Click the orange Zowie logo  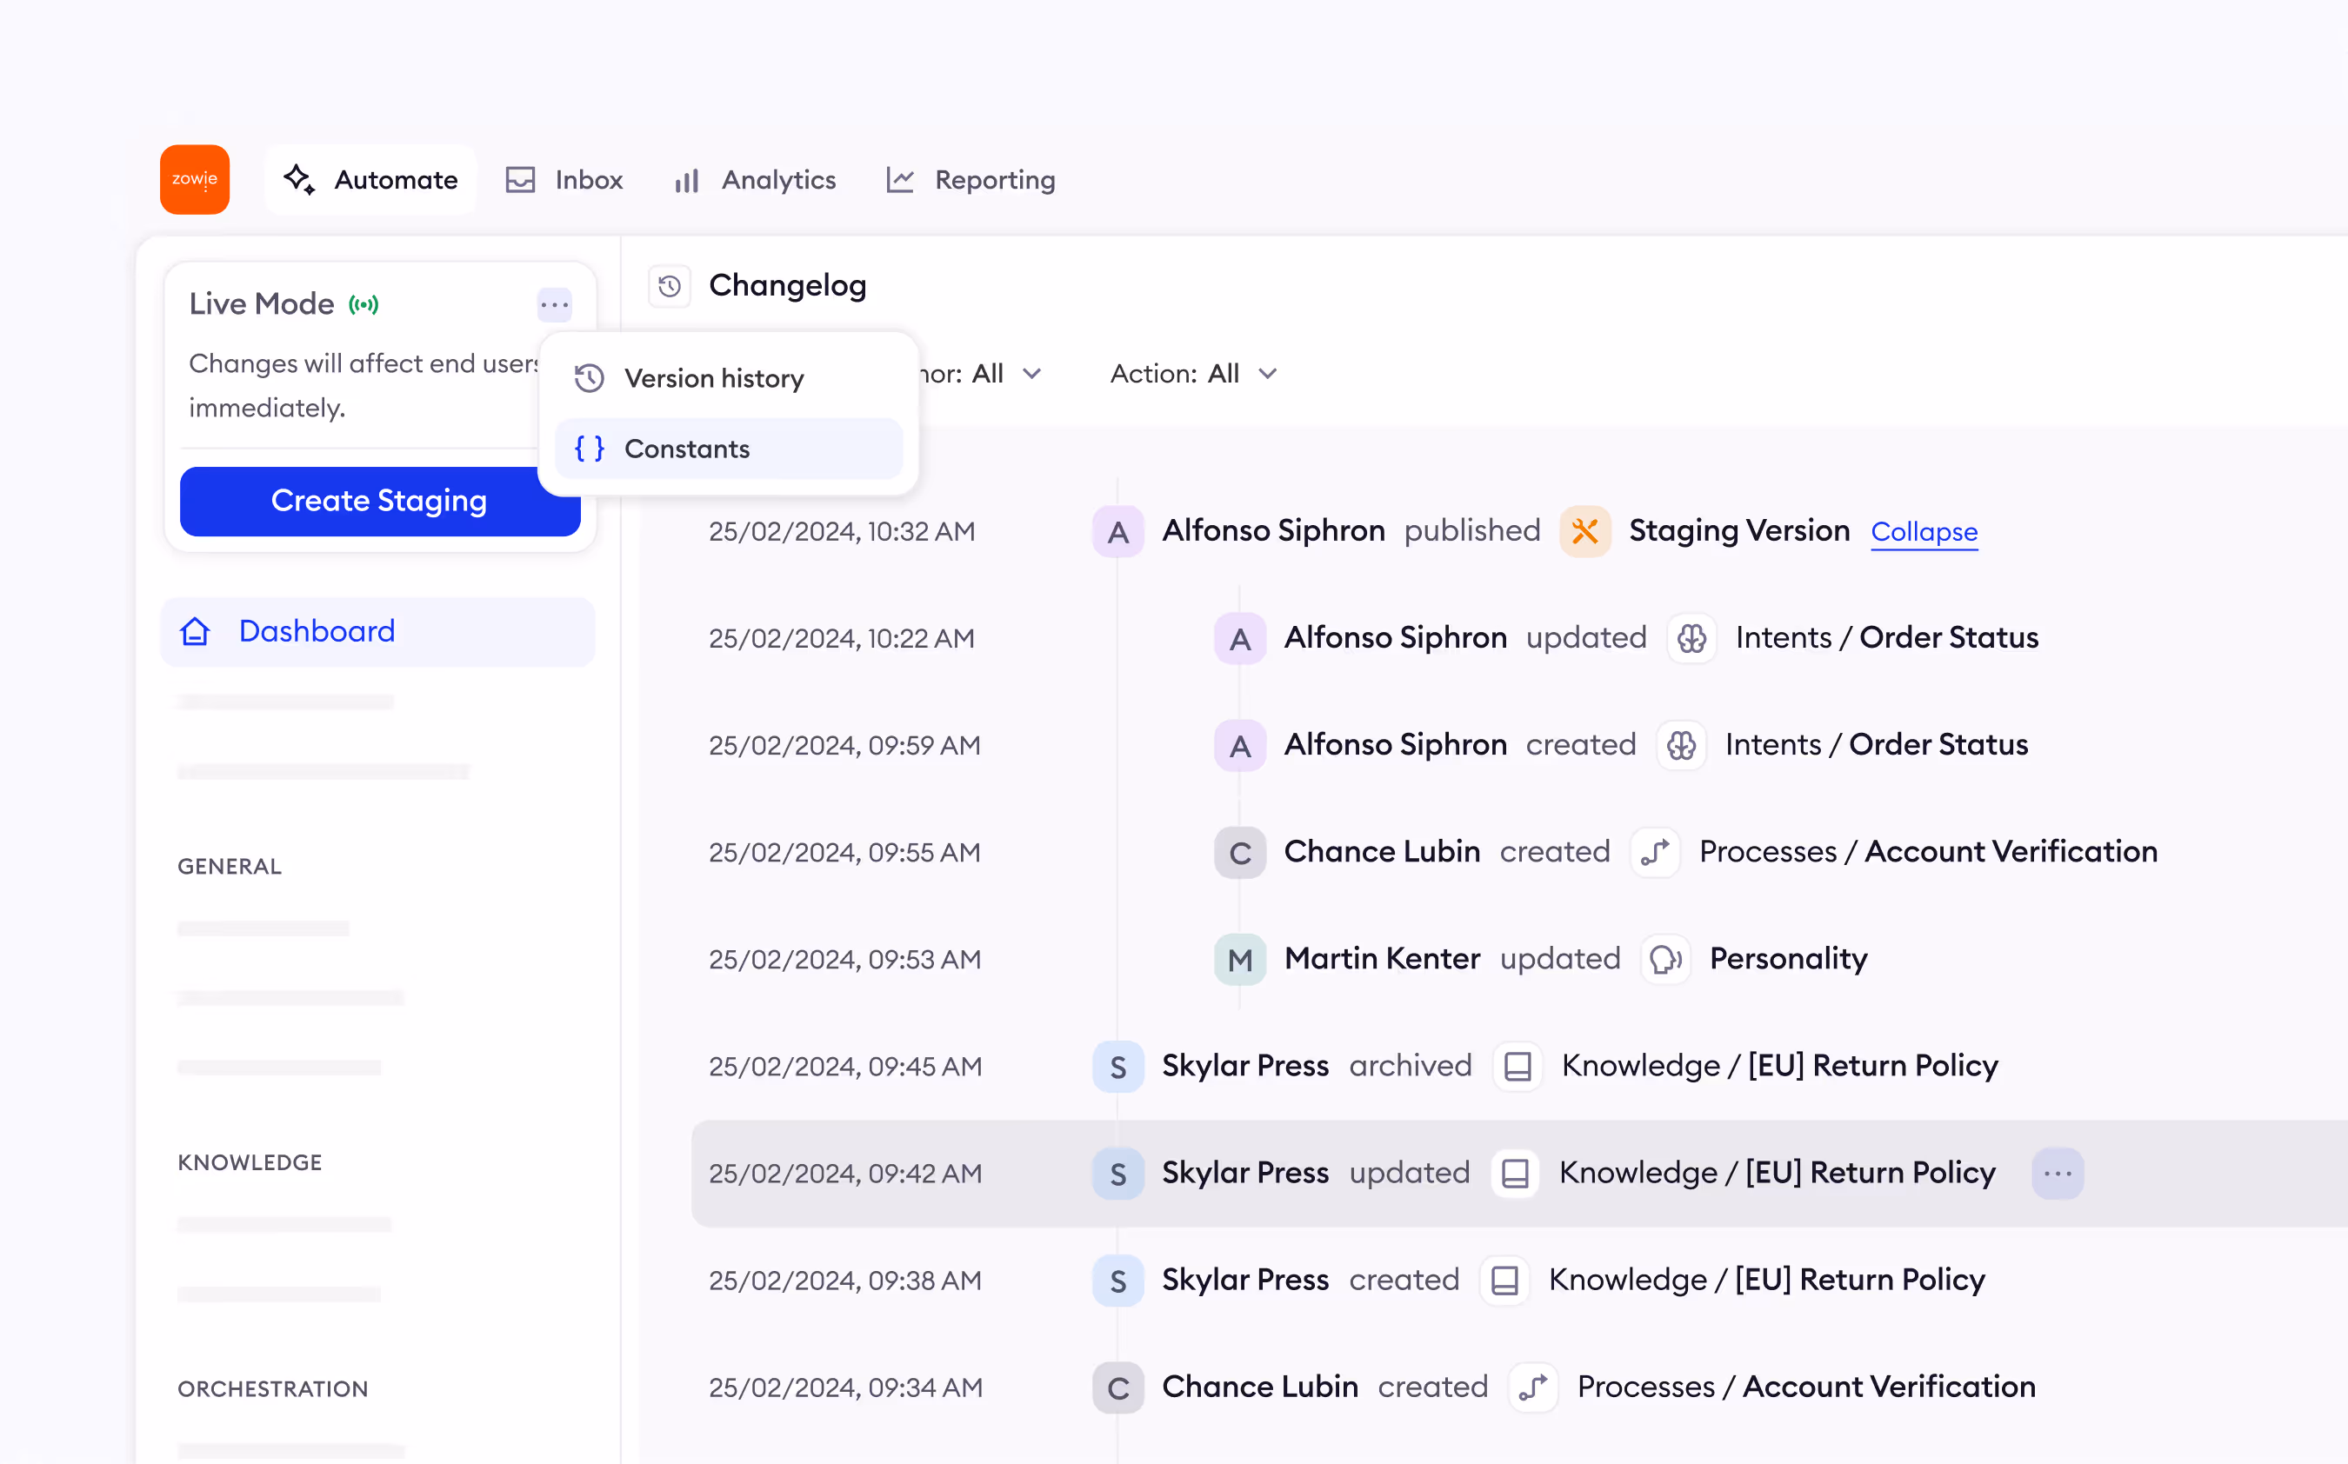[195, 179]
